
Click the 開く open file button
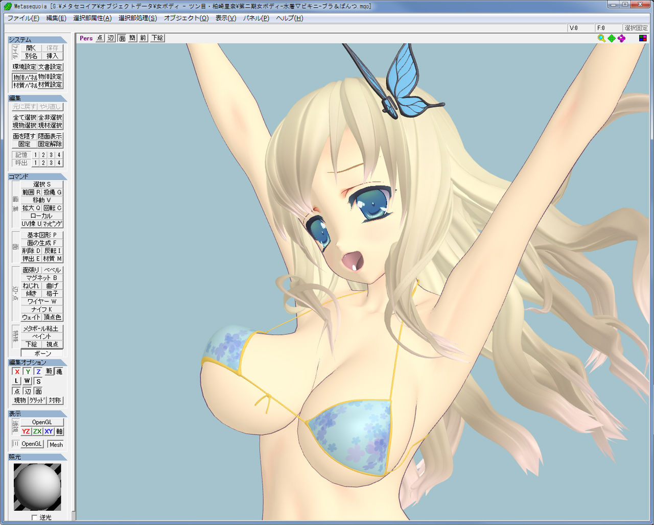31,48
